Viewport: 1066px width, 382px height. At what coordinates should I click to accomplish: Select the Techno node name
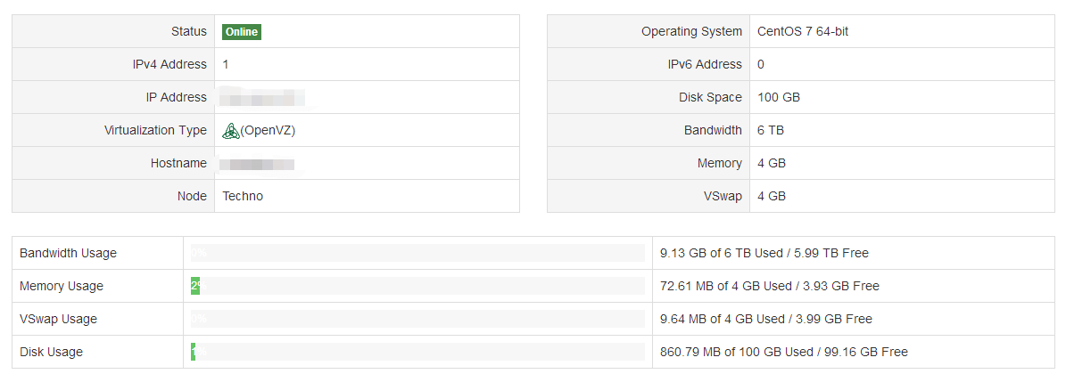(243, 196)
